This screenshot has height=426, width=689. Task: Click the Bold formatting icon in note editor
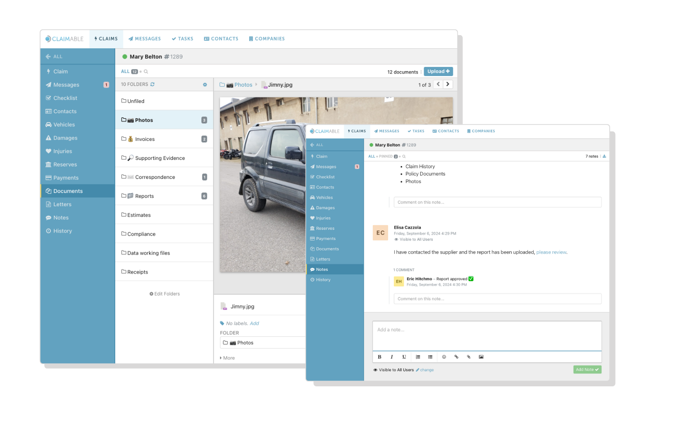tap(379, 357)
